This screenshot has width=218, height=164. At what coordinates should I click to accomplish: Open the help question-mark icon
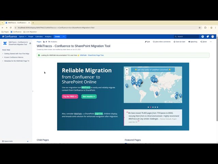203,37
